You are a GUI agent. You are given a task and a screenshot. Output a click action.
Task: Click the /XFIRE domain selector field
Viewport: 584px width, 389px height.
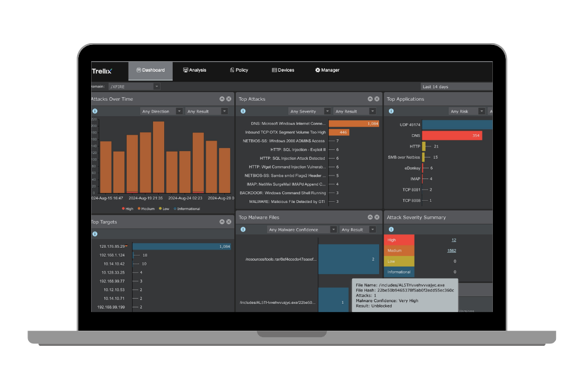coord(134,87)
